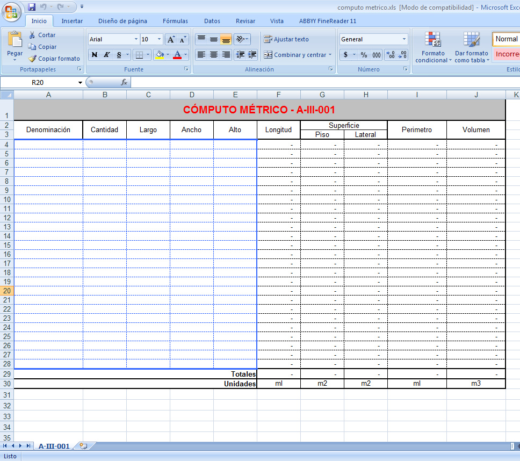Open Combinar y centrar dropdown arrow

pos(330,55)
